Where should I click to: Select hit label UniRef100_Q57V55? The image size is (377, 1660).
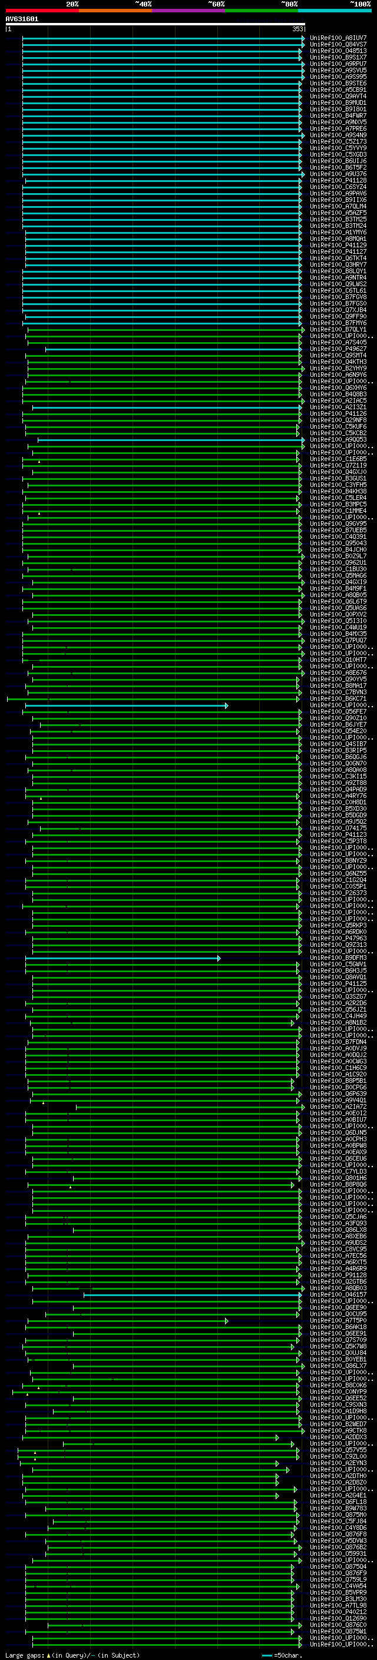pos(338,1450)
